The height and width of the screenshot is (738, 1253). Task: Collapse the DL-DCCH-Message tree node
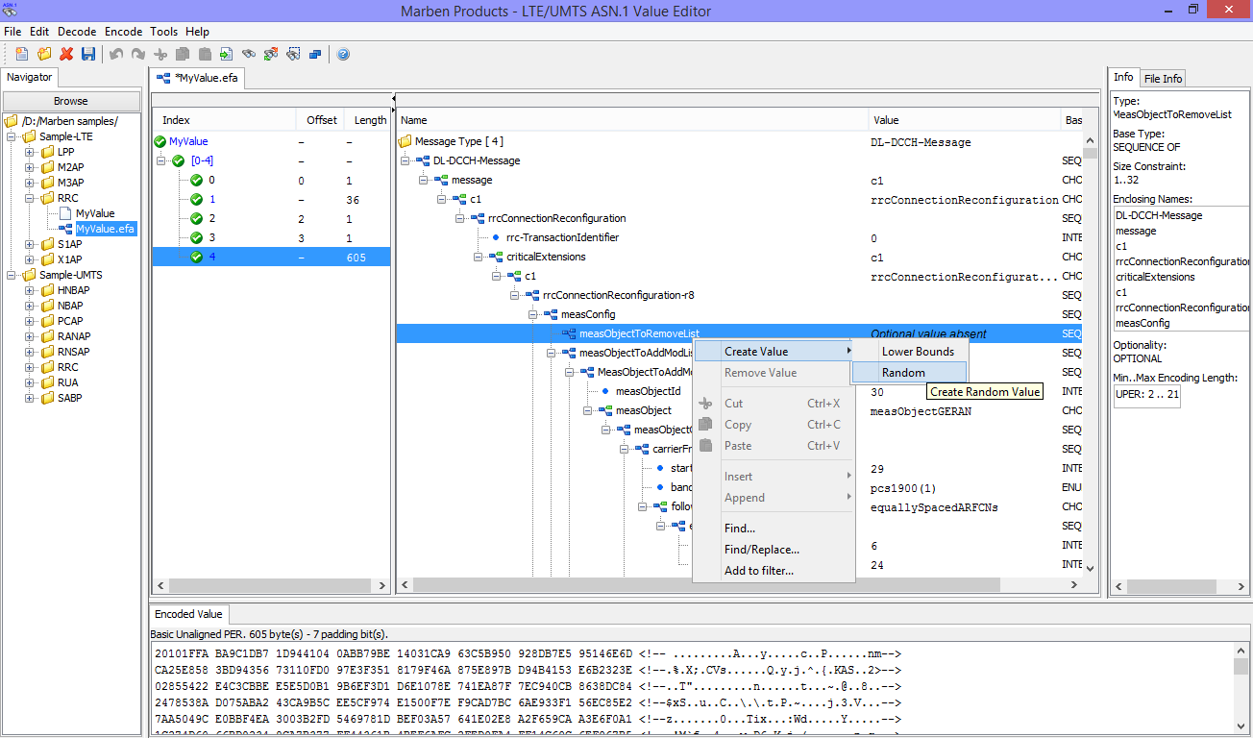point(405,160)
